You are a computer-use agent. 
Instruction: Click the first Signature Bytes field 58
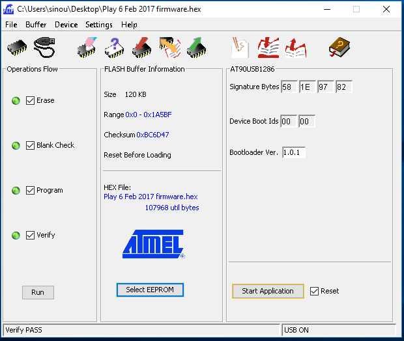click(289, 87)
